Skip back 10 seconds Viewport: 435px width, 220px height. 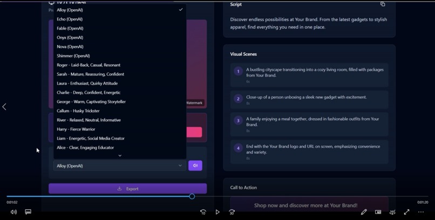point(203,212)
